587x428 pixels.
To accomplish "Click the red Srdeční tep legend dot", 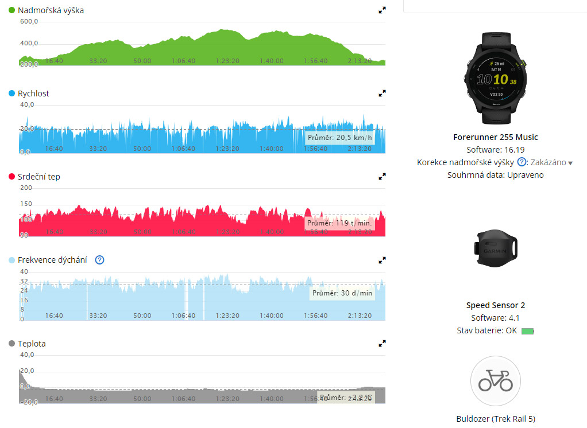I will coord(12,177).
